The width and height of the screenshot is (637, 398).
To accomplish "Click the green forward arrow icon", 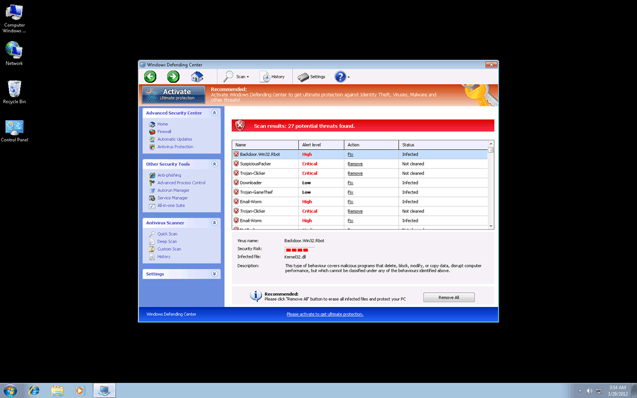I will (173, 76).
